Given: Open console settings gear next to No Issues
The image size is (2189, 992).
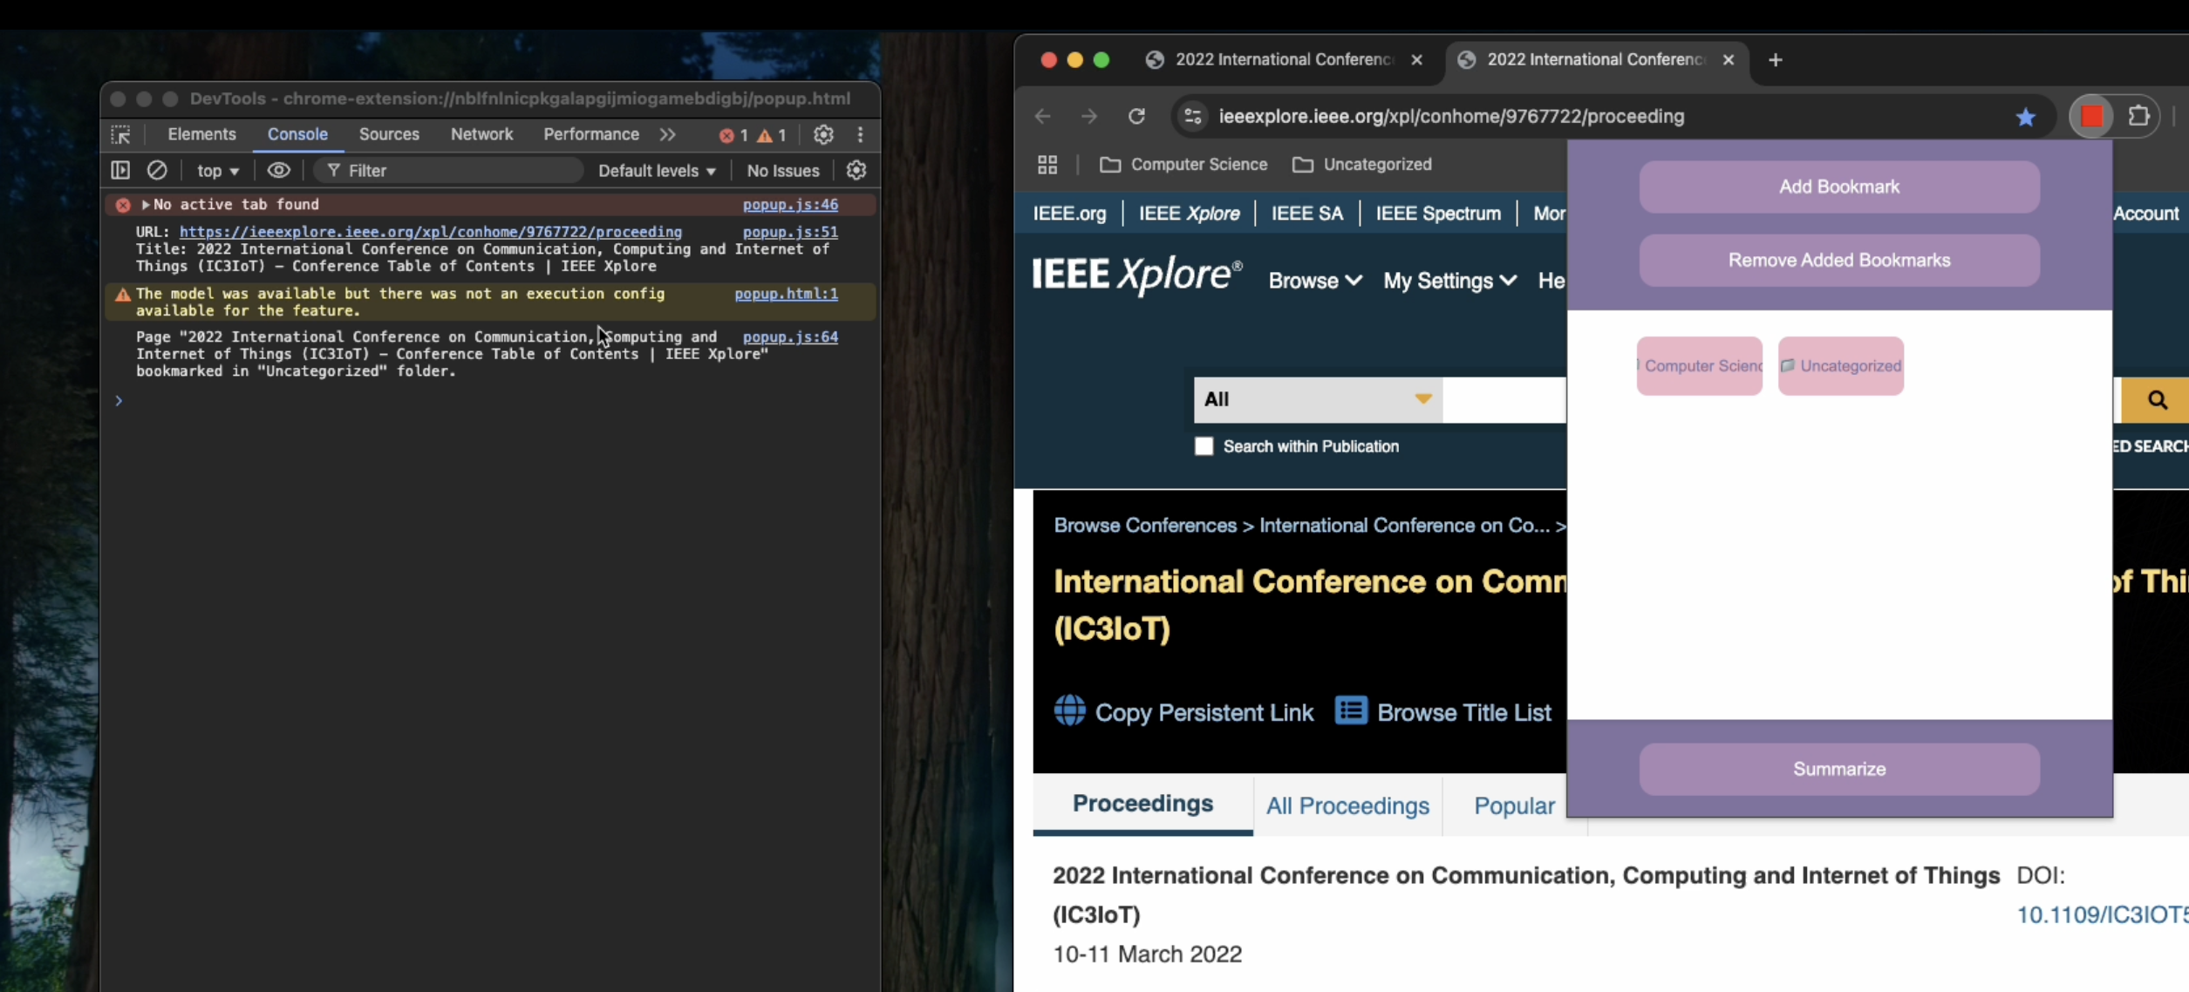Looking at the screenshot, I should tap(856, 170).
